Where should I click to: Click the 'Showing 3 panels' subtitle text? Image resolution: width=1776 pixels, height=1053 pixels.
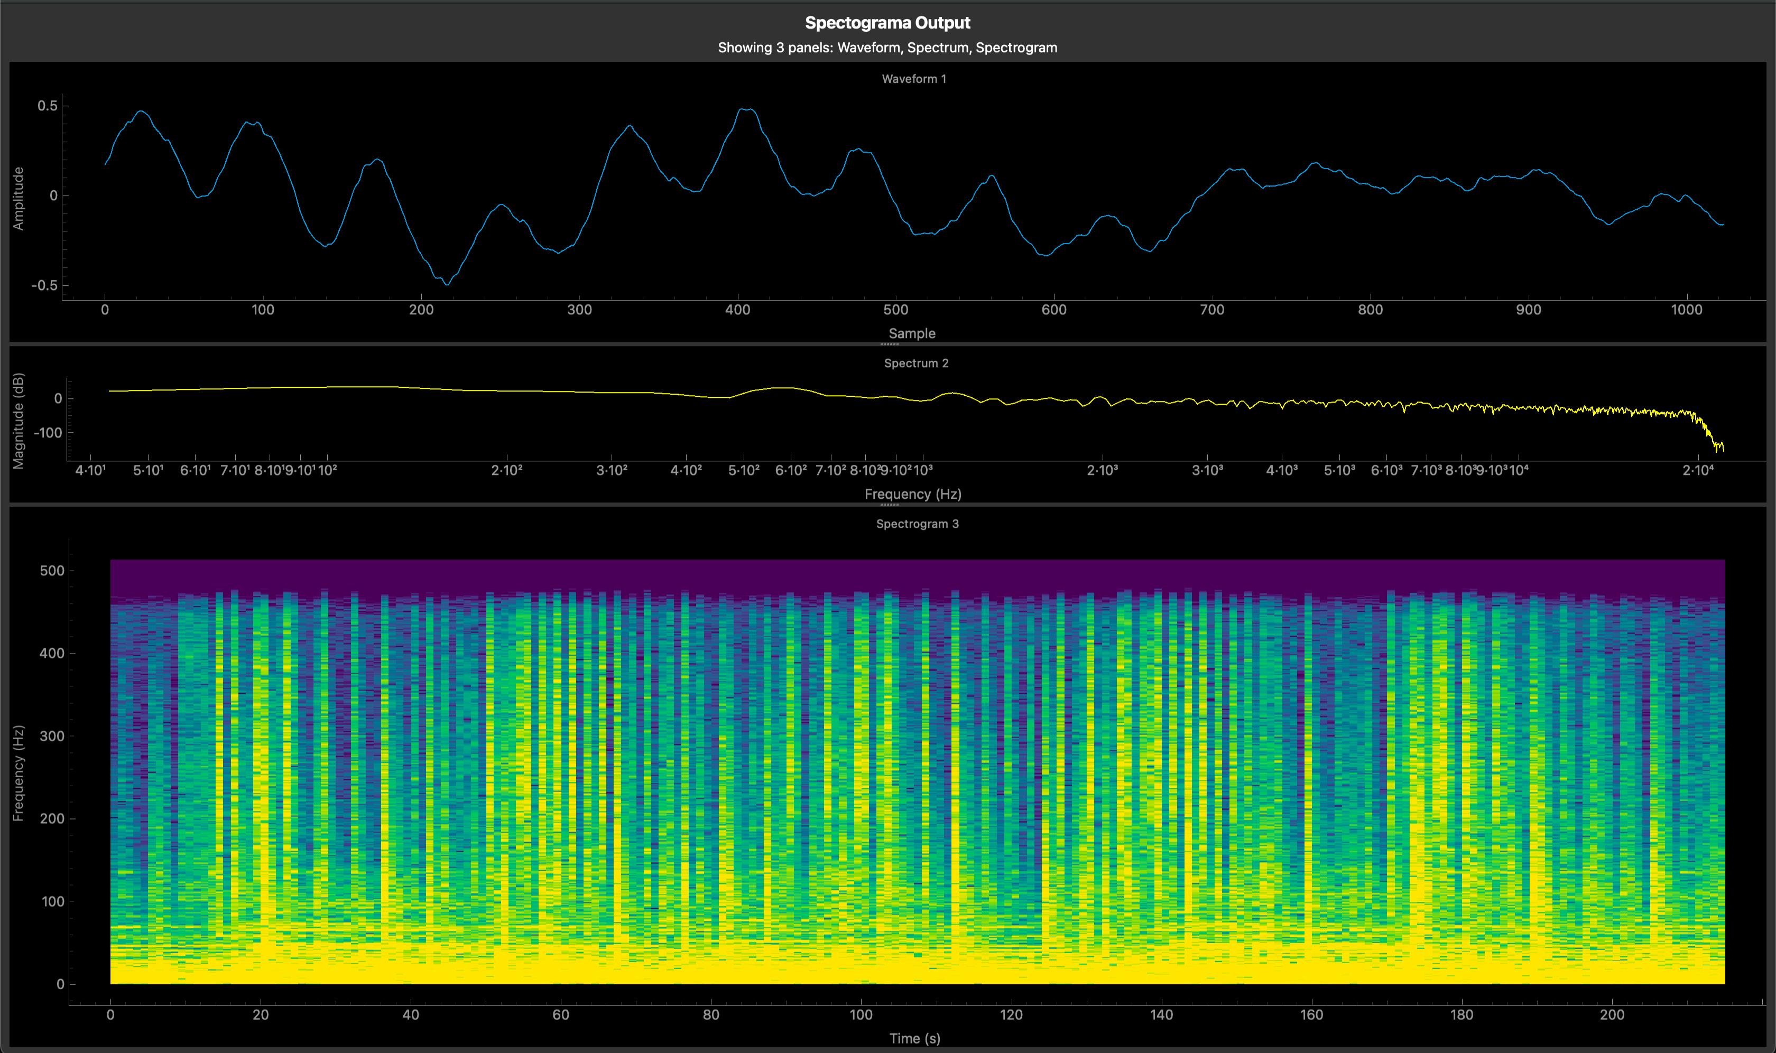click(887, 48)
